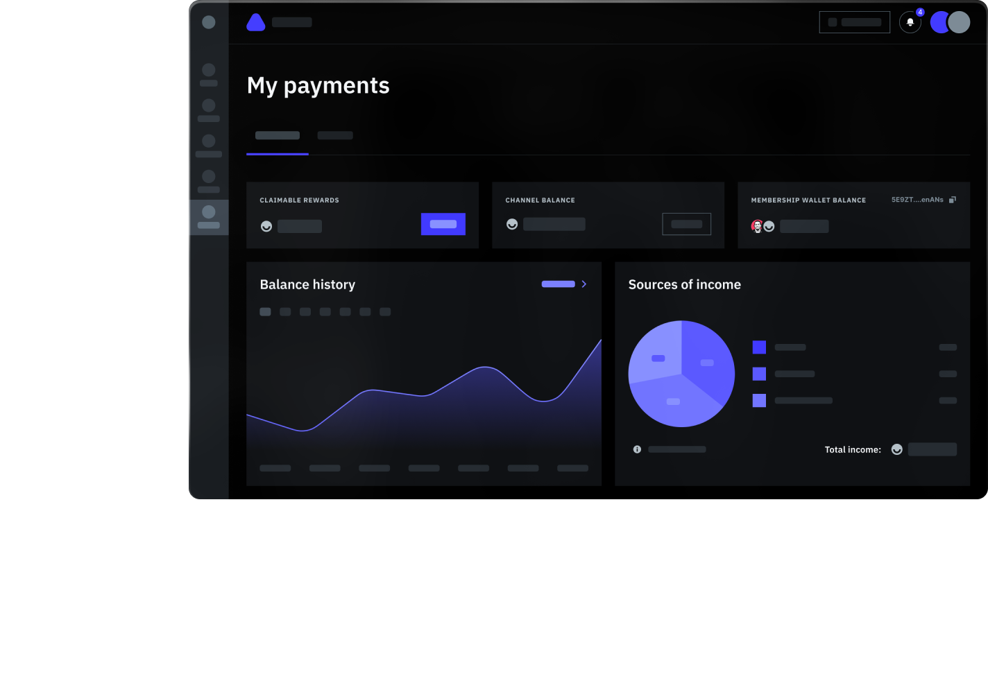Open the top sidebar profile circle icon

(209, 21)
